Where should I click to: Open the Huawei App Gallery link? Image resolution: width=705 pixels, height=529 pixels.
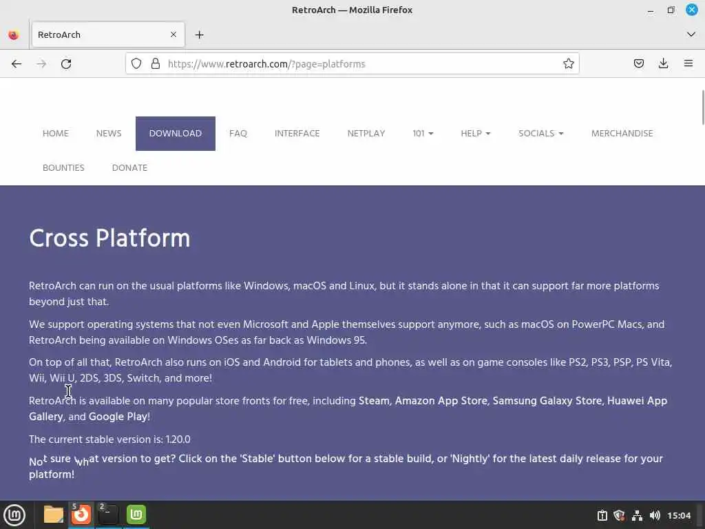pyautogui.click(x=637, y=401)
